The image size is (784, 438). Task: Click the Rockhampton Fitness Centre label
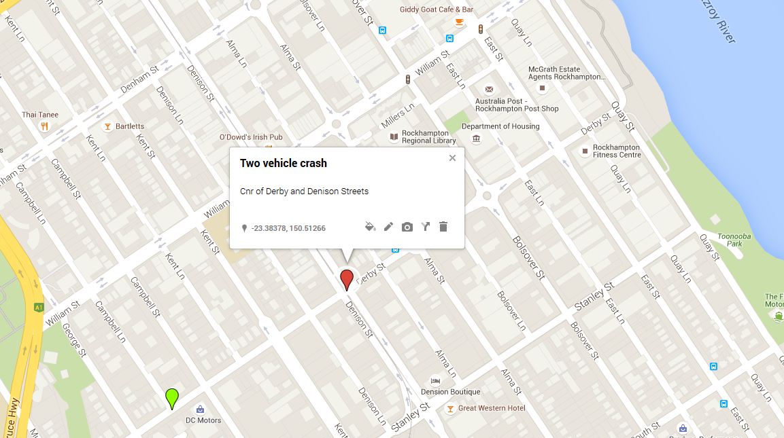617,151
